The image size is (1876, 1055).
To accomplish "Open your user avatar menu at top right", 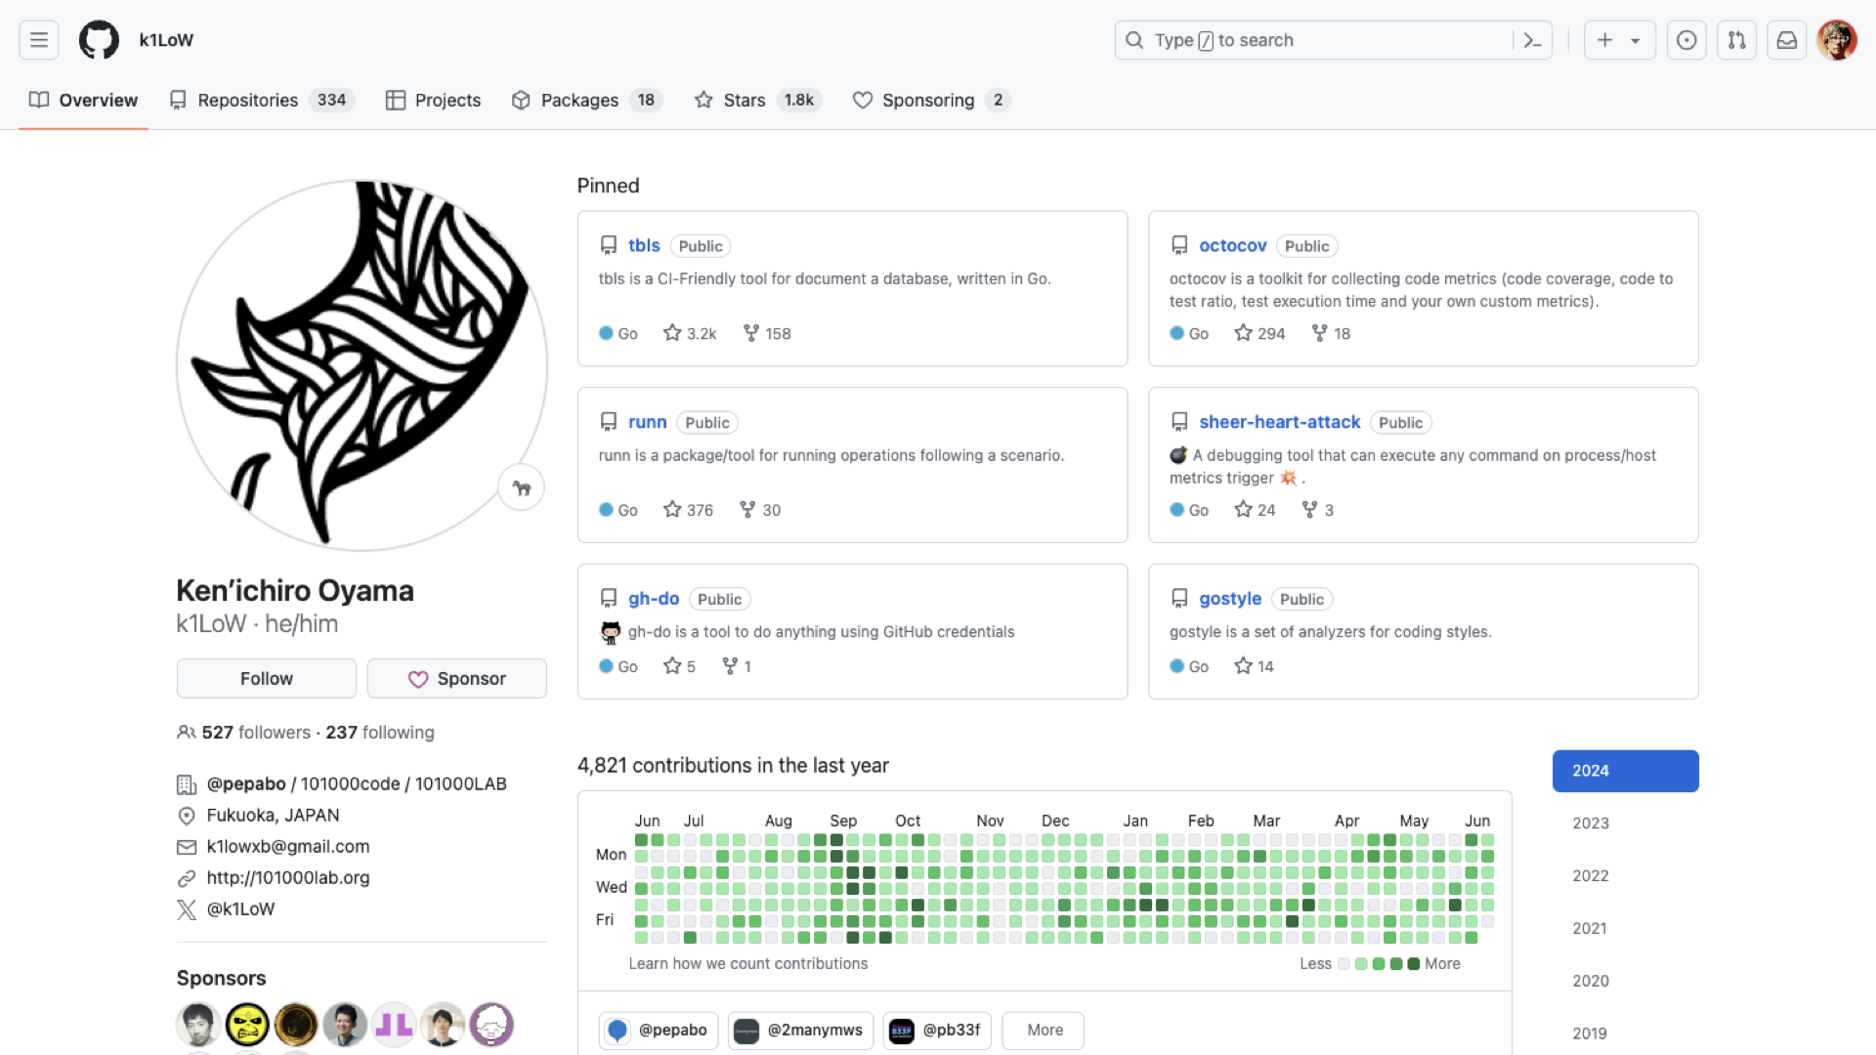I will click(1836, 40).
